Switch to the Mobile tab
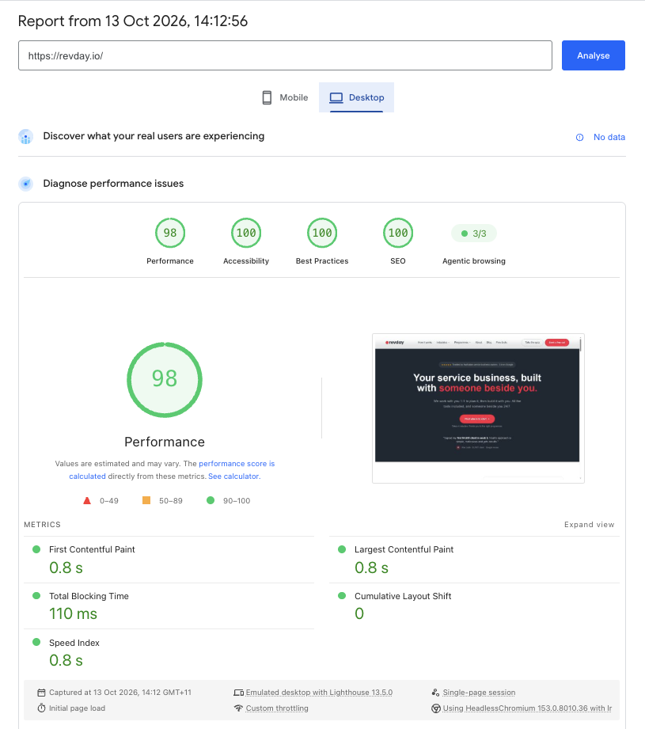 (284, 97)
